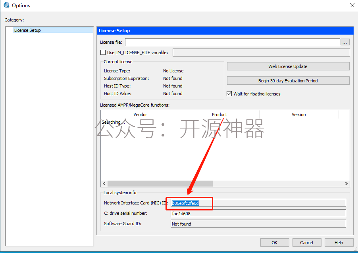Click the Quartus globe icon in title bar
The image size is (358, 253).
click(x=7, y=5)
